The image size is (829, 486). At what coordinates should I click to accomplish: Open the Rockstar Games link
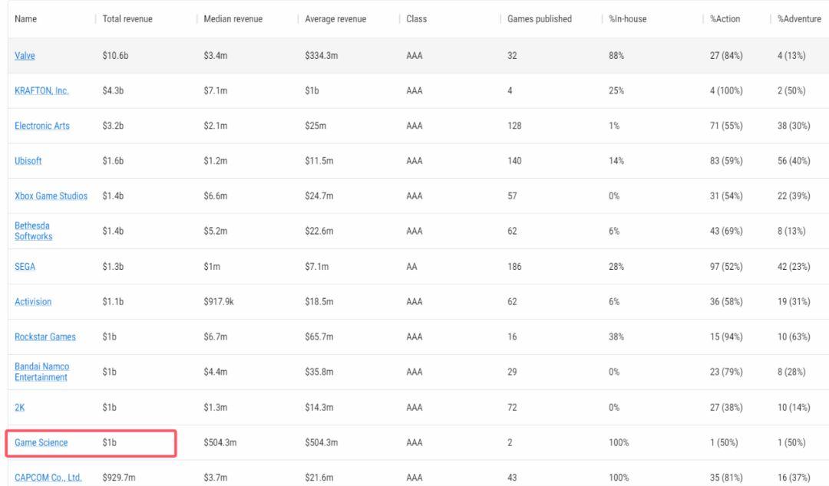click(x=45, y=337)
